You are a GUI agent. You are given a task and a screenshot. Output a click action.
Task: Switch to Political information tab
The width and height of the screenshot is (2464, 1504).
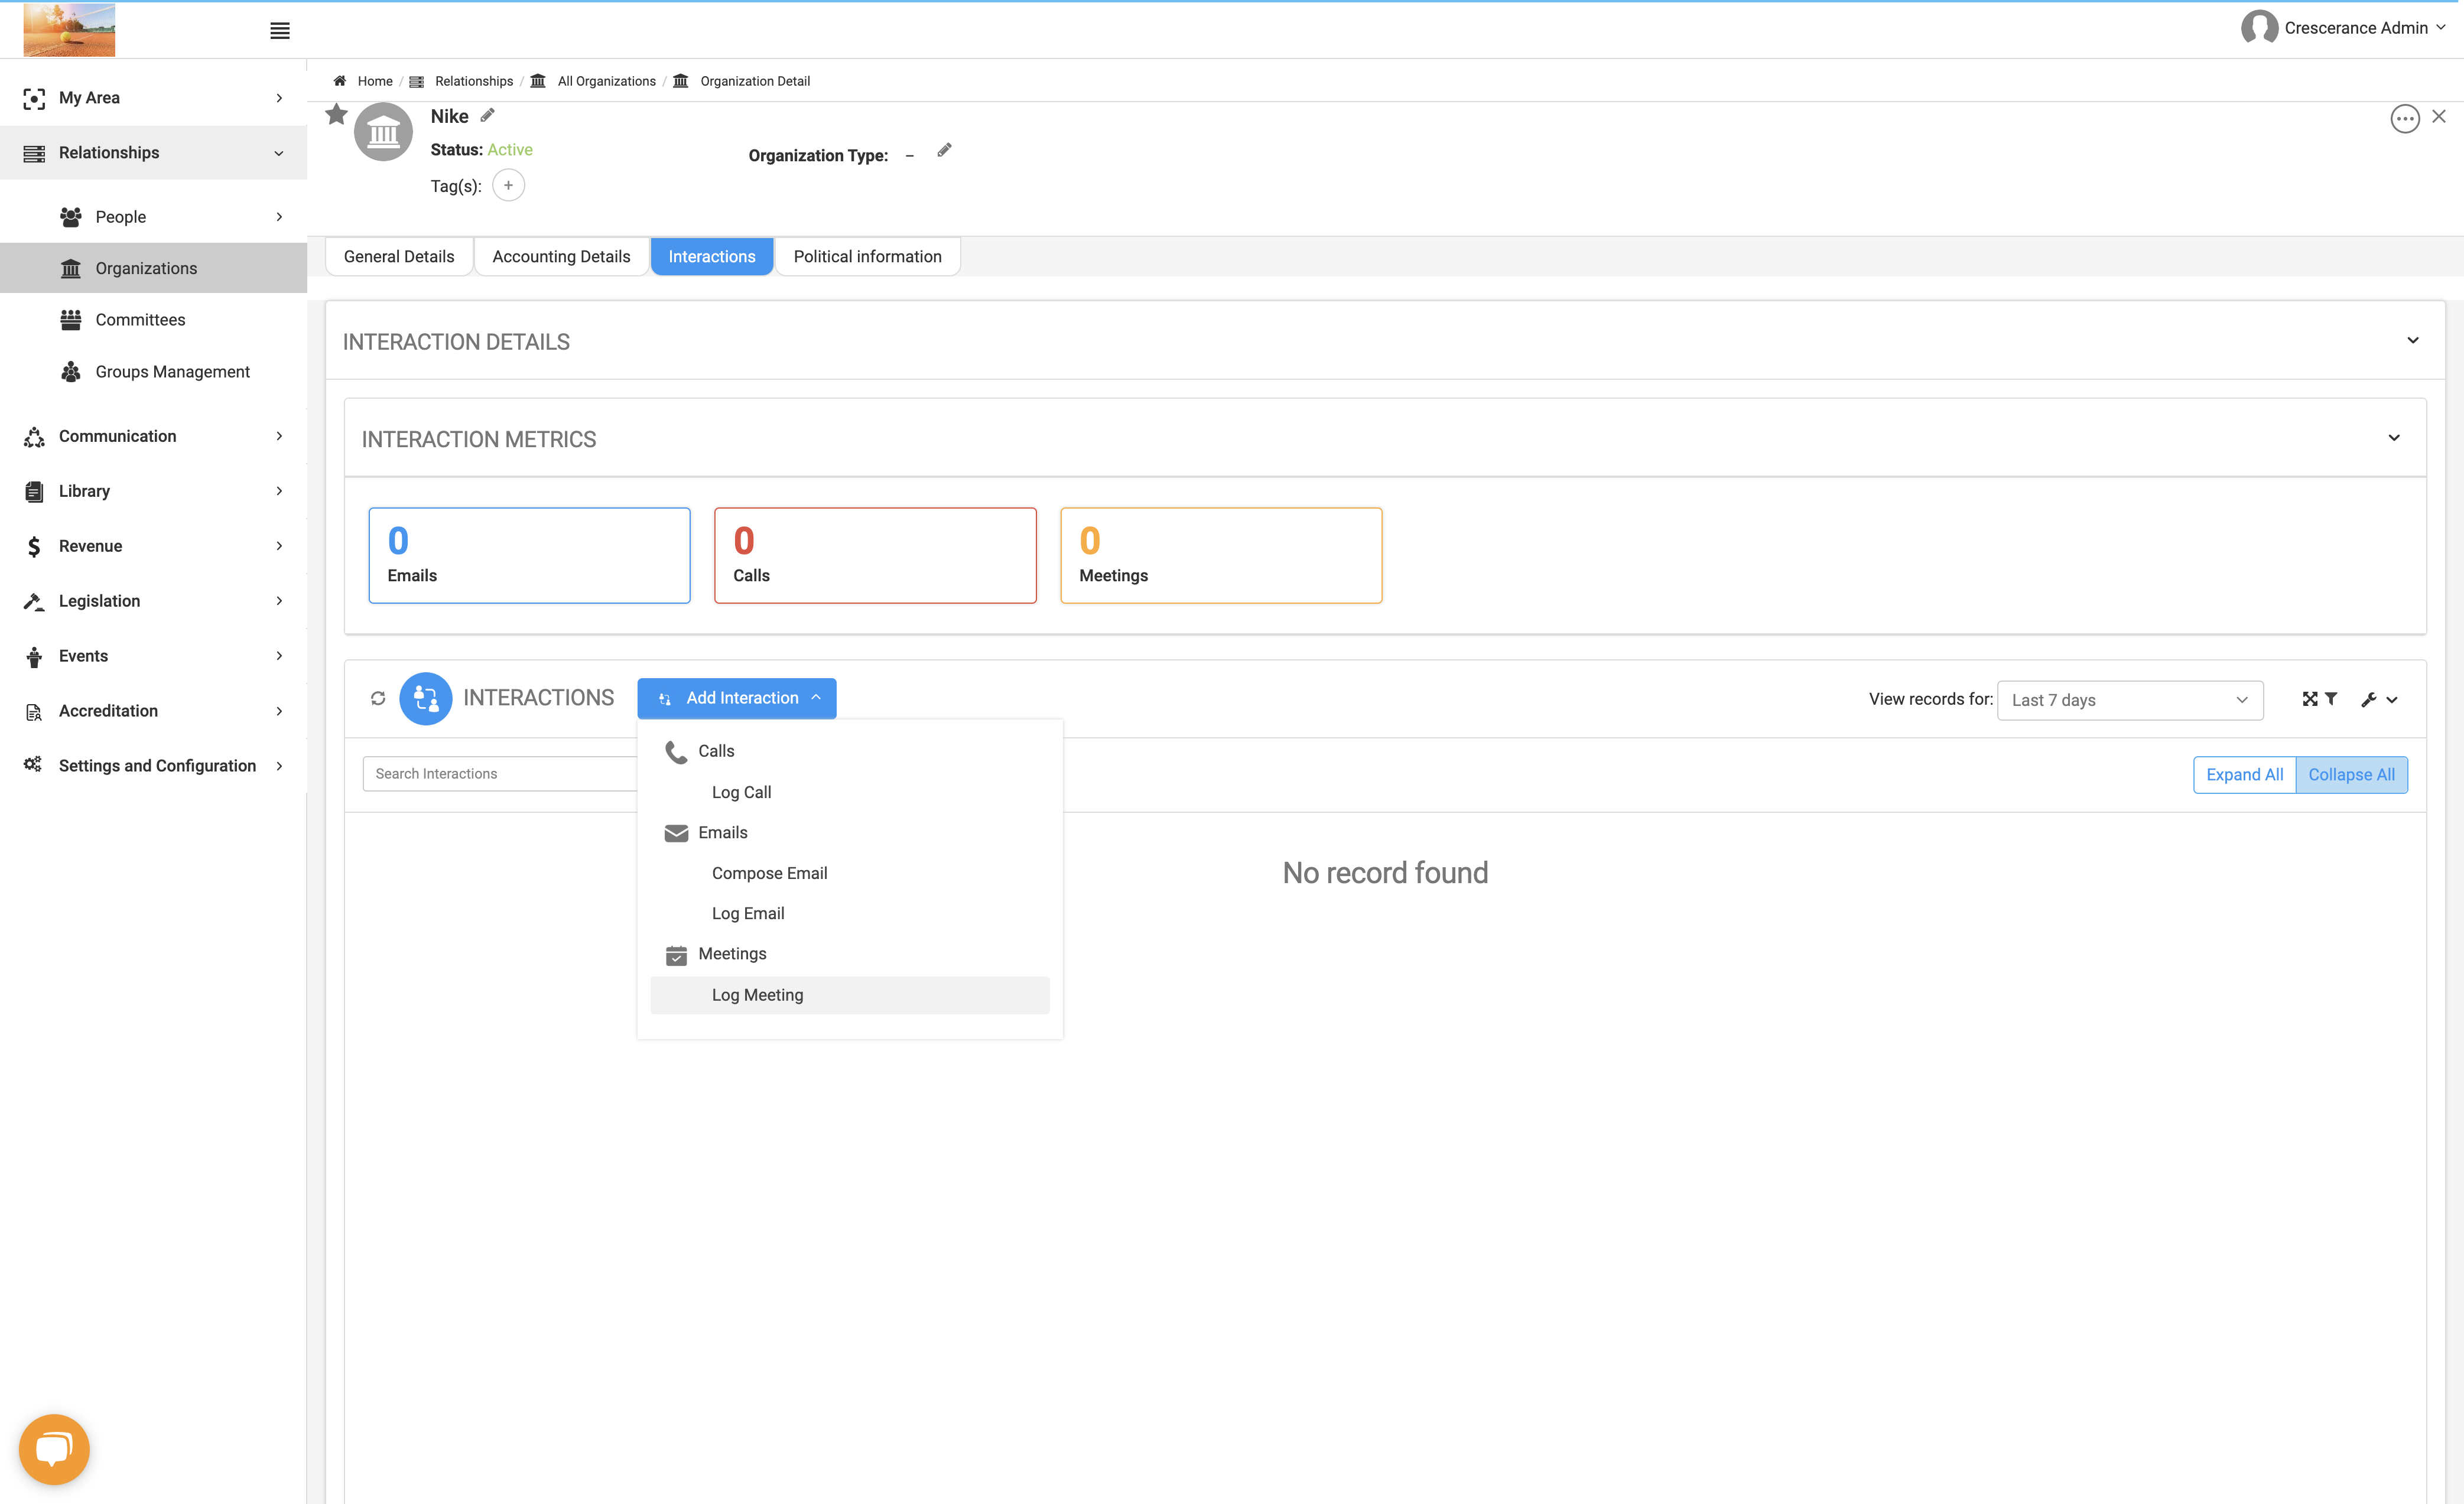867,256
